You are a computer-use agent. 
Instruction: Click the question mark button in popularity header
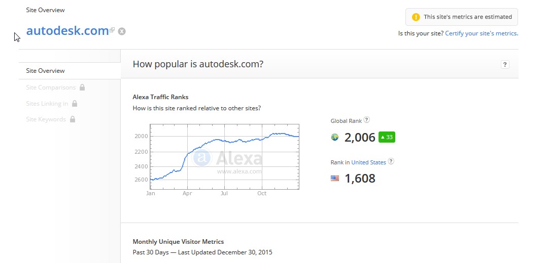pos(505,64)
